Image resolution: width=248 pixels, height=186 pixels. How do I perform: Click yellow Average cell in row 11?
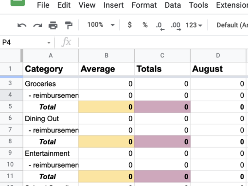coord(106,176)
